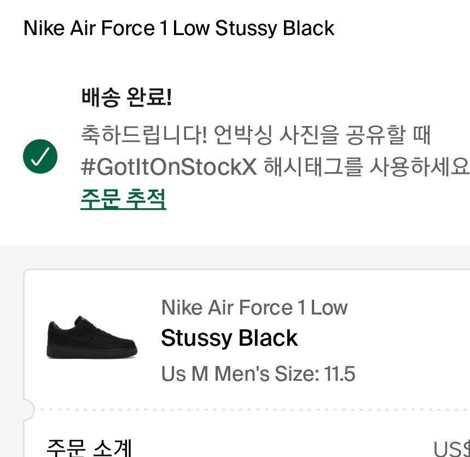Open the 주문 추적 order tracking link

pyautogui.click(x=123, y=199)
